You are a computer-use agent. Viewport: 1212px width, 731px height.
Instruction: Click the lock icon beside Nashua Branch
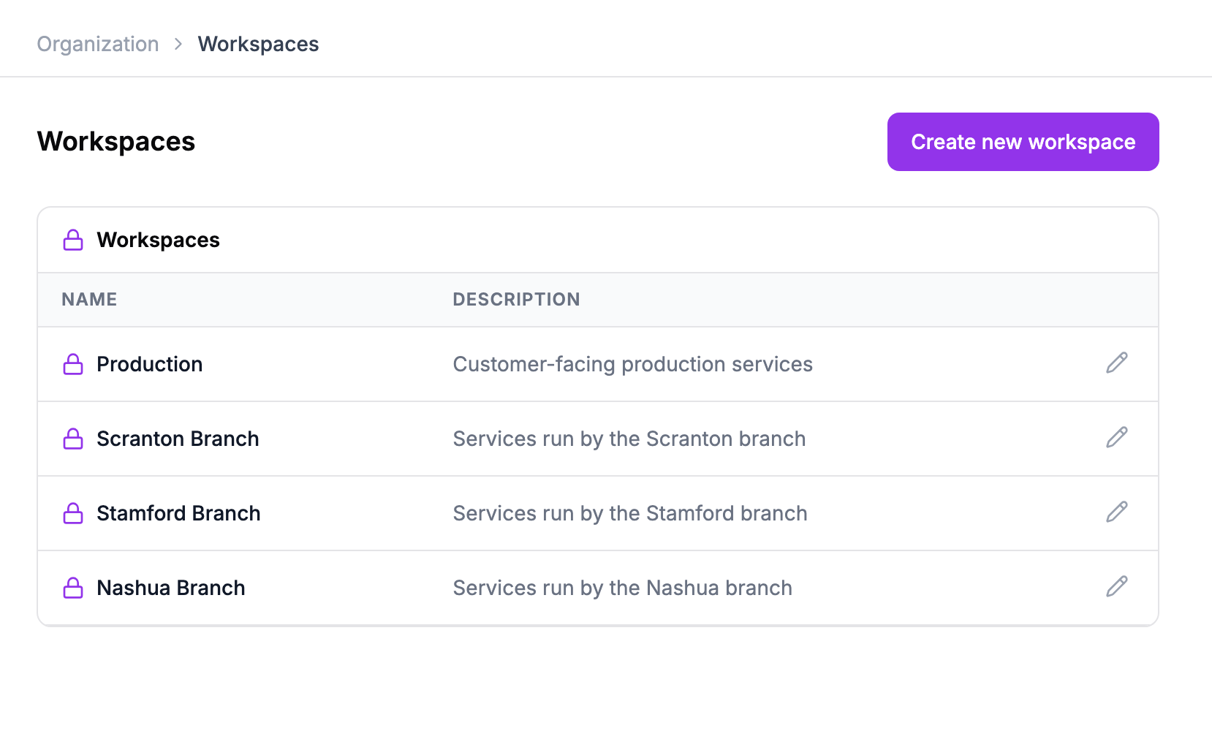coord(73,588)
